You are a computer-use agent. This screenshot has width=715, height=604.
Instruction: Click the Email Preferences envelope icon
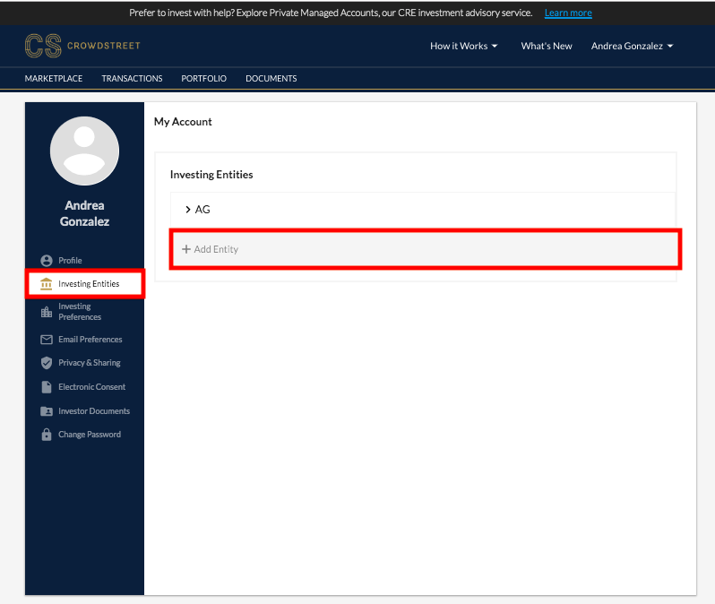tap(47, 340)
